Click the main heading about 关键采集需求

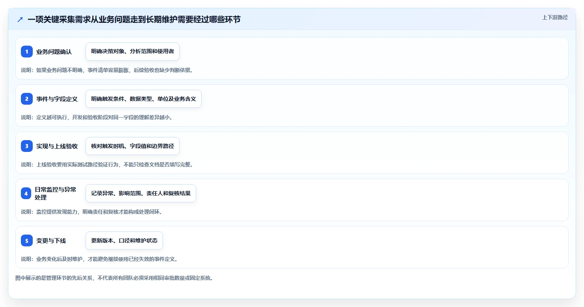(x=134, y=20)
